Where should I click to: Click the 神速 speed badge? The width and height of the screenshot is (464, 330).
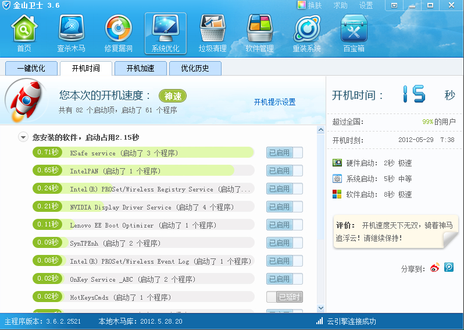(x=173, y=96)
